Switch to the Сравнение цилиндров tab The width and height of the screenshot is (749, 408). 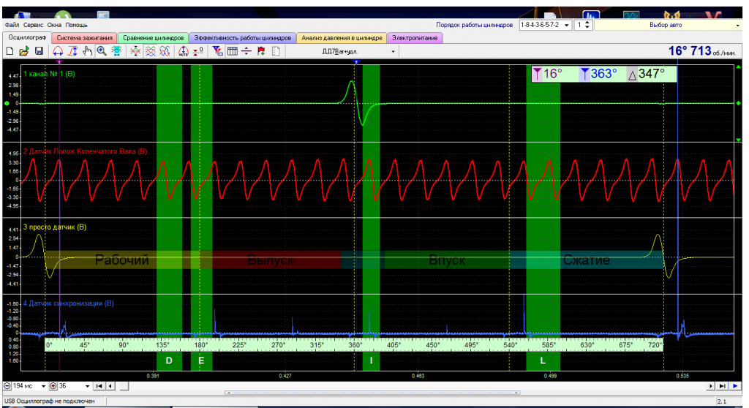[x=153, y=38]
